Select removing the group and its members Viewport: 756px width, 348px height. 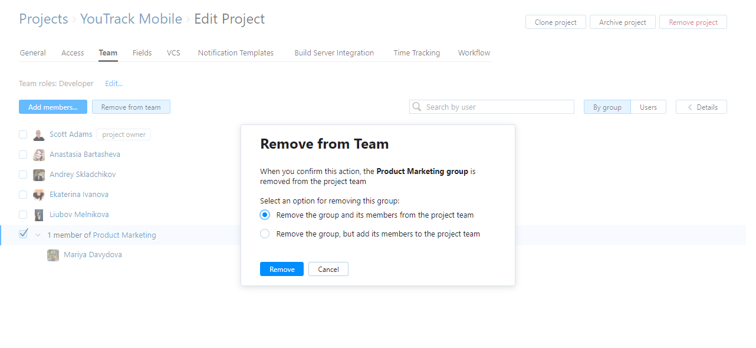[265, 215]
